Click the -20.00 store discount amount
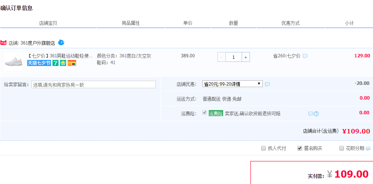This screenshot has height=184, width=373. click(362, 83)
